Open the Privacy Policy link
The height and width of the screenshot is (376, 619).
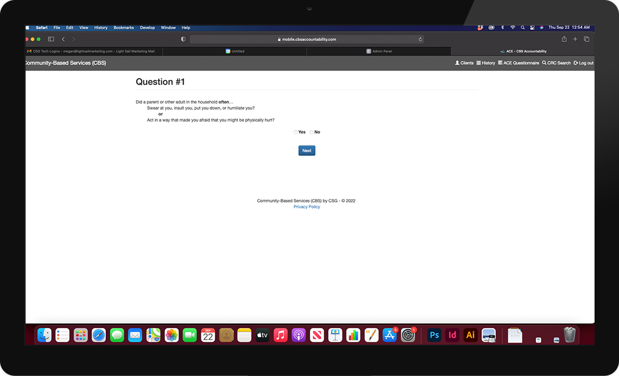(307, 207)
